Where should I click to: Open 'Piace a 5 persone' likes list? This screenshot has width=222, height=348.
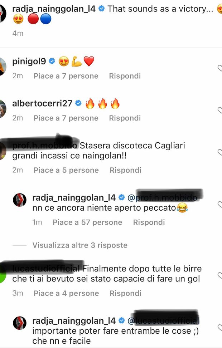click(66, 170)
